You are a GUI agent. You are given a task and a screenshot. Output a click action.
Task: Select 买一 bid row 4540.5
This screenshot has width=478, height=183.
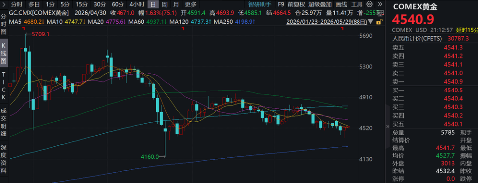[x=434, y=90]
